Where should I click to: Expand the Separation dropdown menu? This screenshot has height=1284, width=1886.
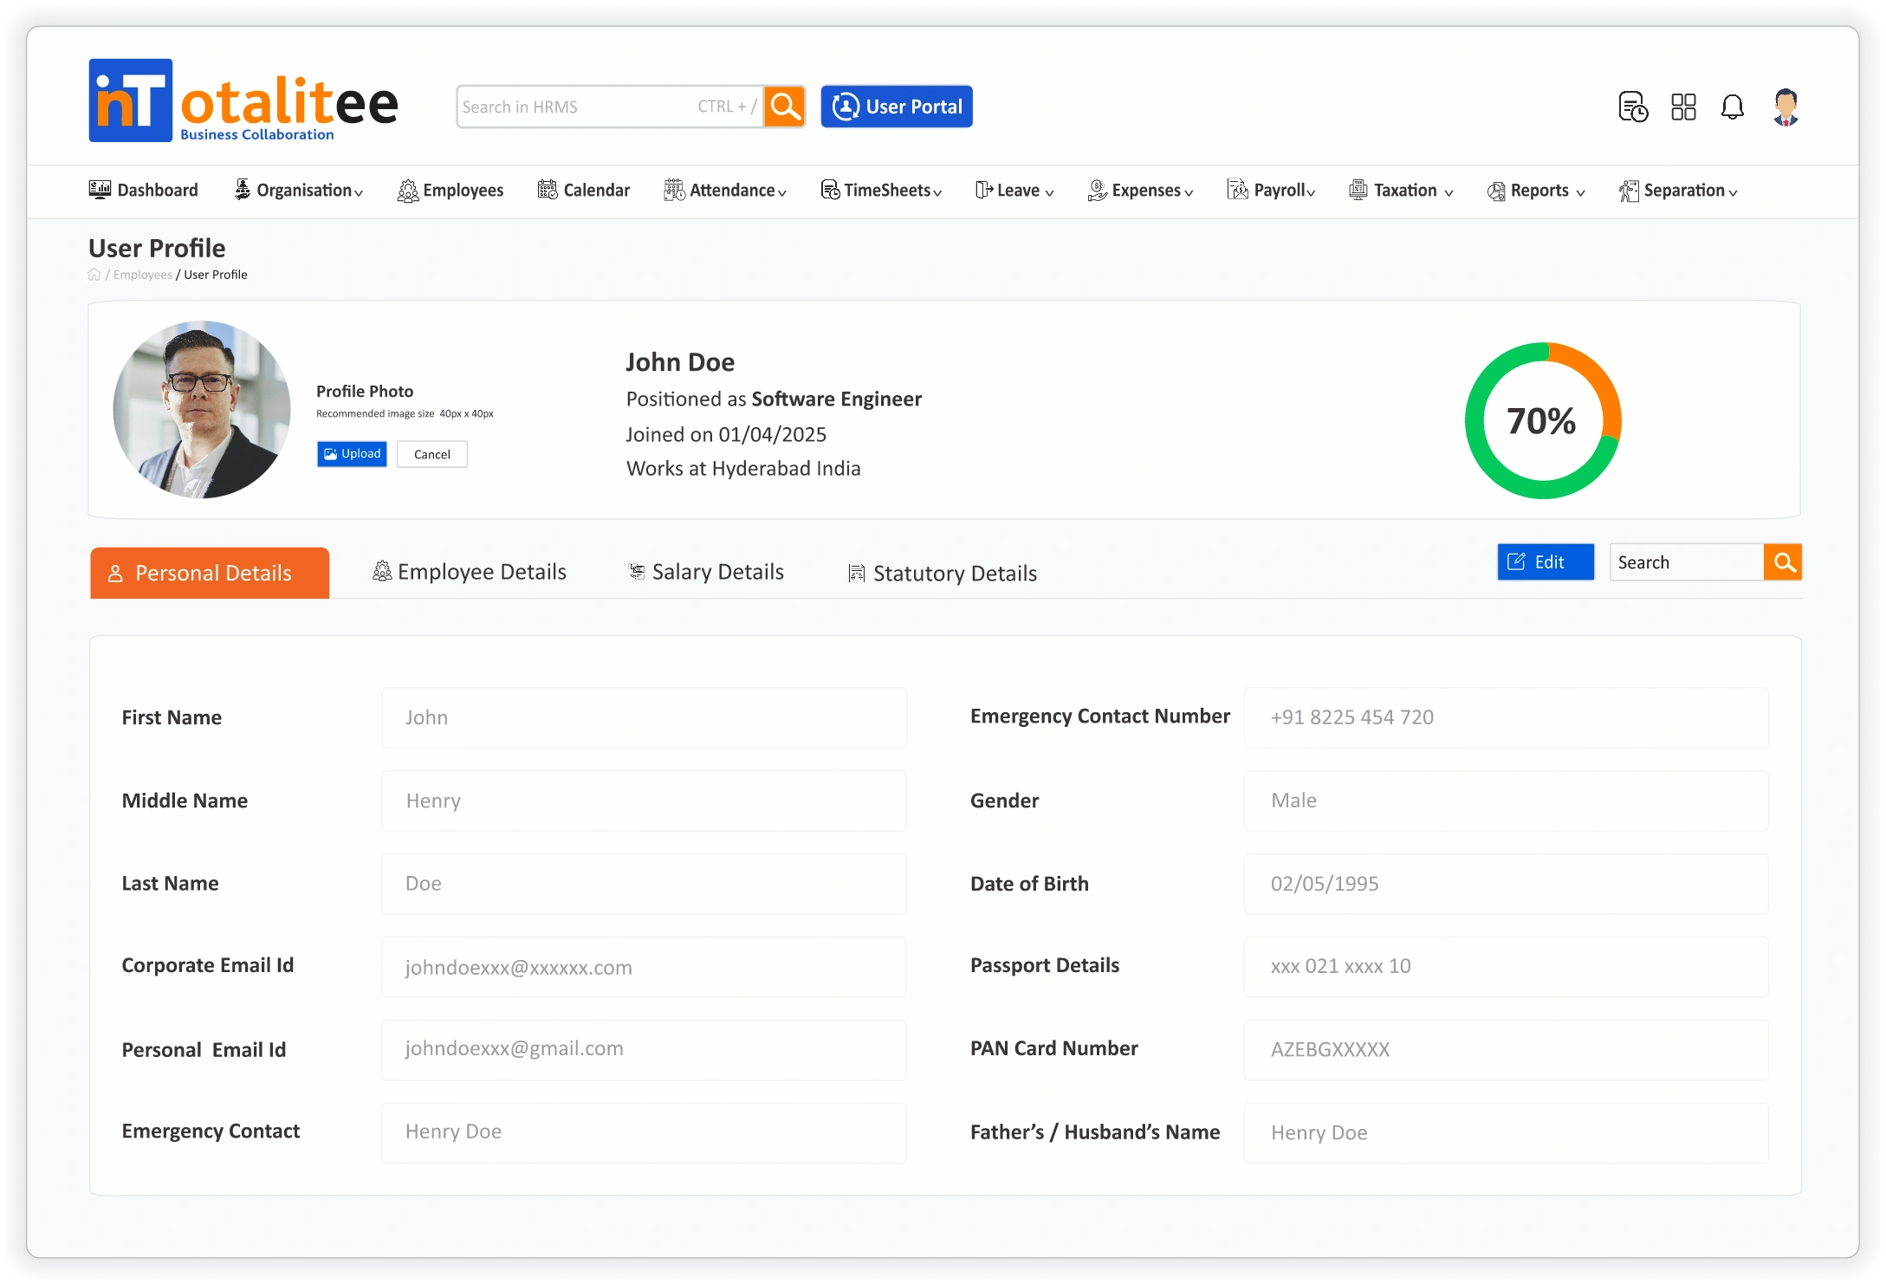(1677, 191)
